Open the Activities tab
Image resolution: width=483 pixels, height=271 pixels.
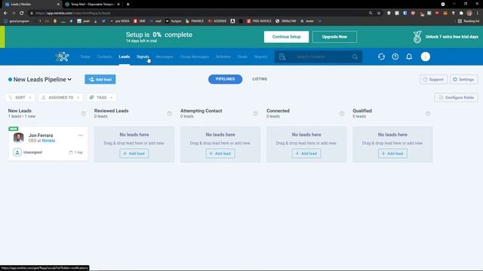click(223, 57)
